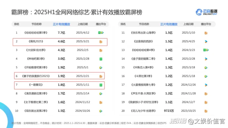Click the platform icon for 《大侦探·拾光季》
This screenshot has width=228, height=128.
pyautogui.click(x=101, y=50)
